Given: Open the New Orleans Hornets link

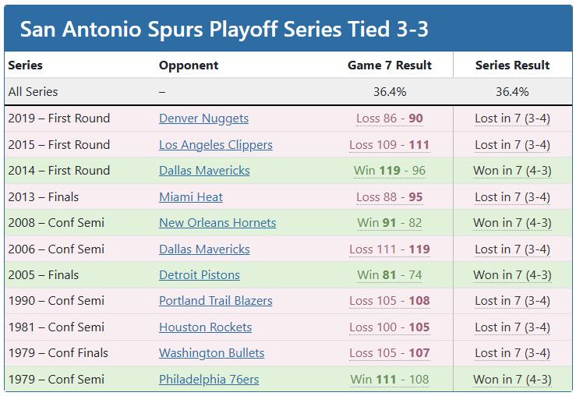Looking at the screenshot, I should (x=217, y=223).
